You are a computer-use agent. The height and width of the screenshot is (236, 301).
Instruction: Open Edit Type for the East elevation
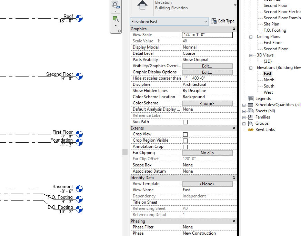(x=223, y=21)
